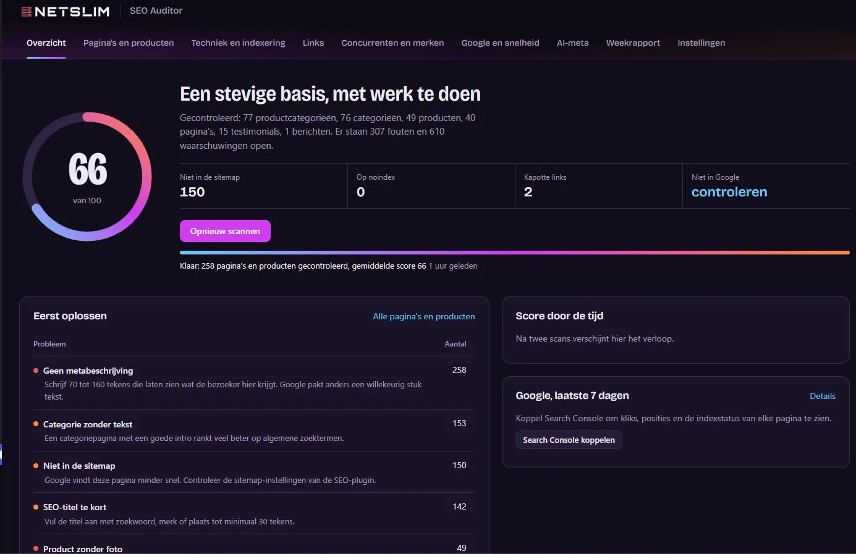The height and width of the screenshot is (554, 856).
Task: Click the Opnieuw scannen button
Action: coord(225,231)
